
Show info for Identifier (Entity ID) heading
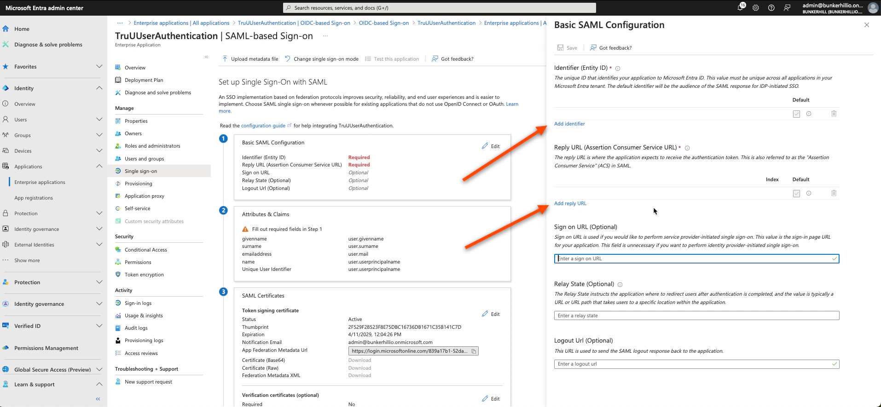618,69
